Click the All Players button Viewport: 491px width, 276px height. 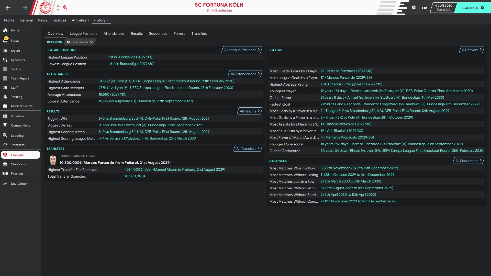click(x=471, y=50)
